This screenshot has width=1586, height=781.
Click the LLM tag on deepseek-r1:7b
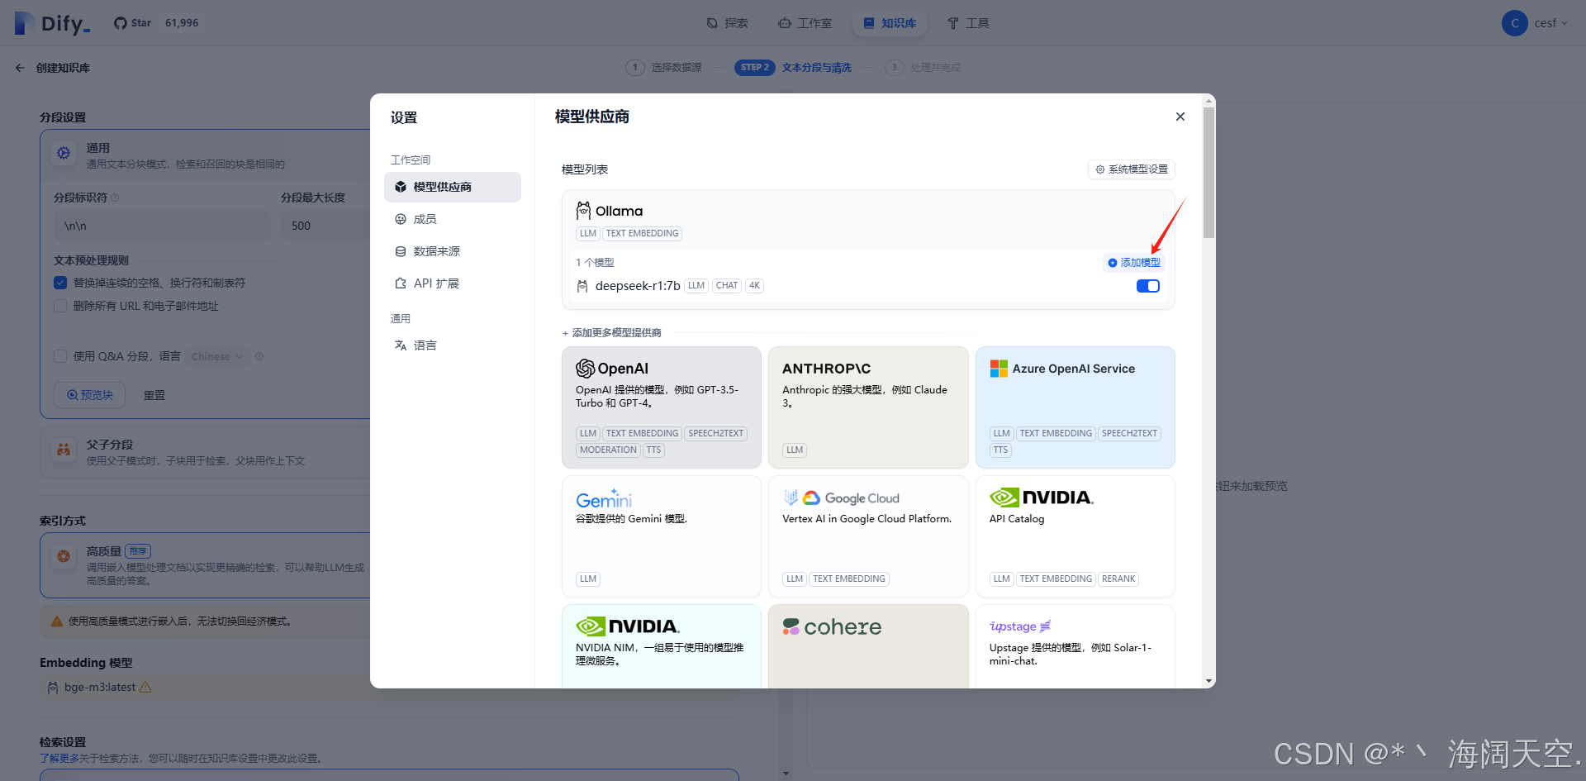[696, 286]
